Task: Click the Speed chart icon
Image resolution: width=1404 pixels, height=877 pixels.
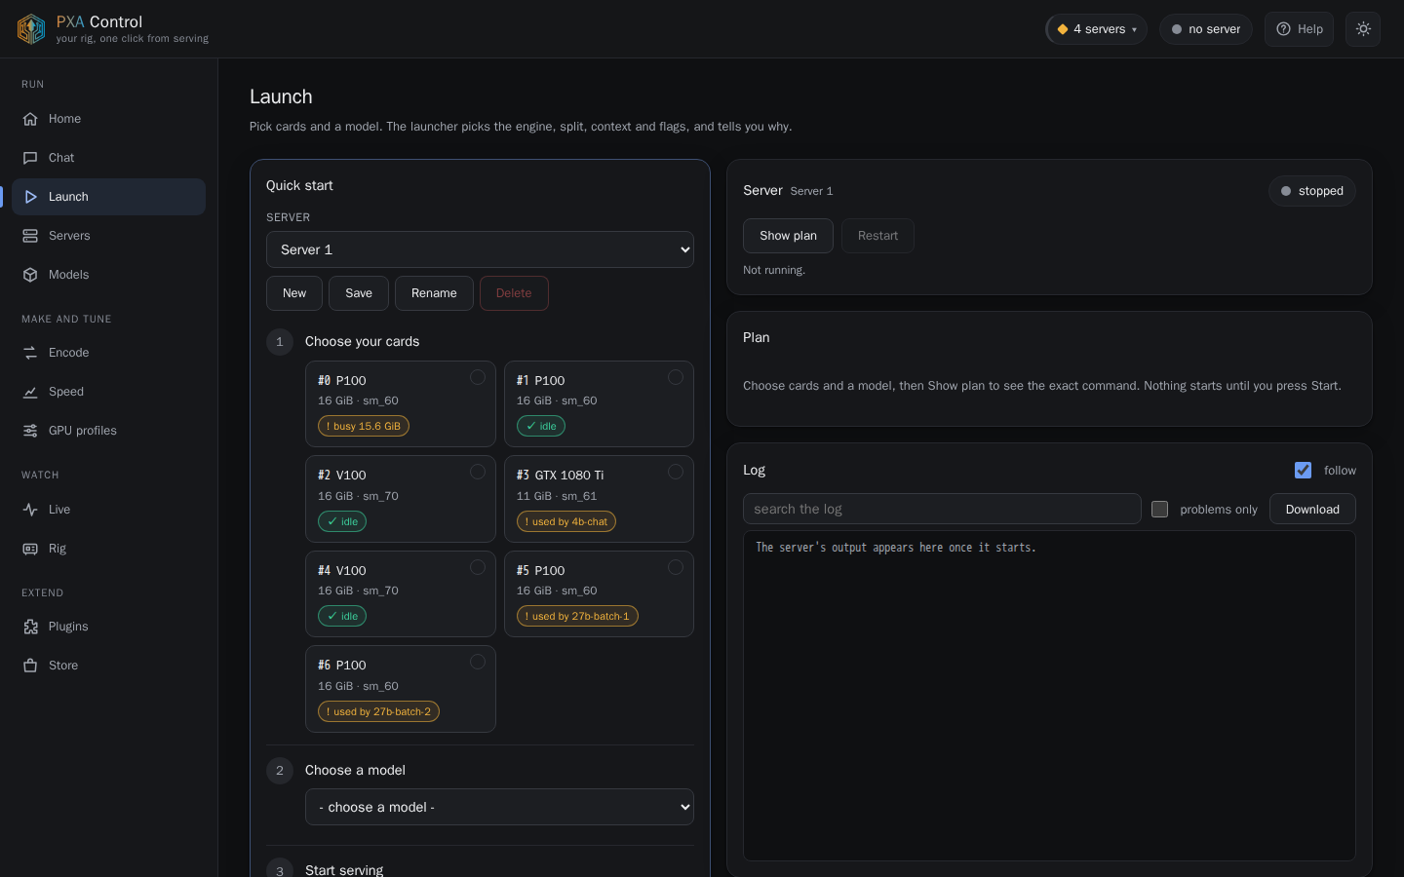Action: point(30,392)
